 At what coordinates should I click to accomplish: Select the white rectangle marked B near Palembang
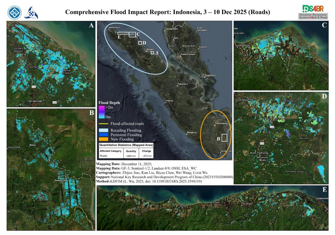pos(224,137)
